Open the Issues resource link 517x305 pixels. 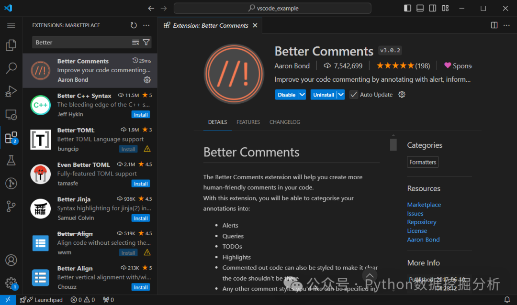(415, 213)
